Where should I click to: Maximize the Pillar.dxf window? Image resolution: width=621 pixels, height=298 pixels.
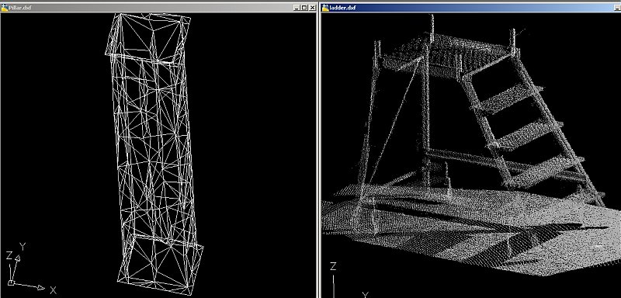304,8
